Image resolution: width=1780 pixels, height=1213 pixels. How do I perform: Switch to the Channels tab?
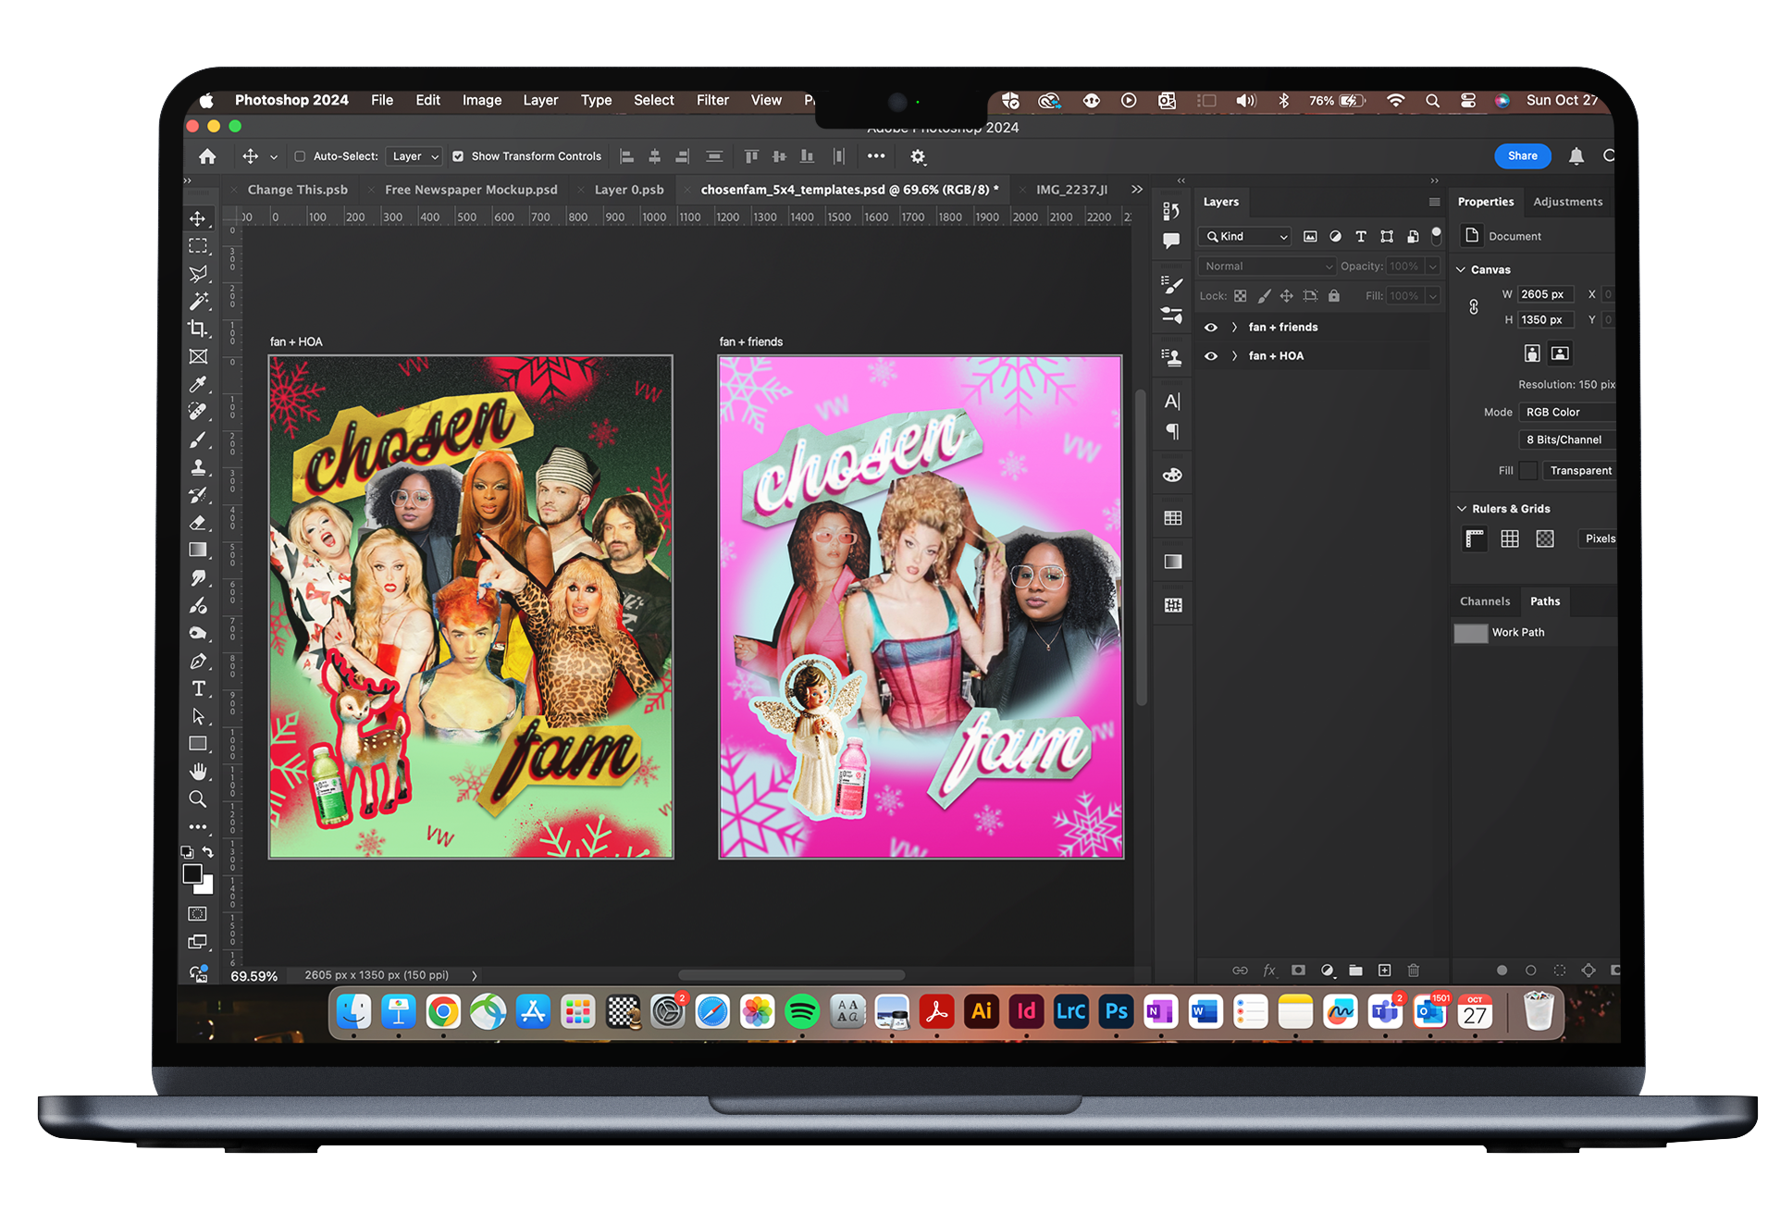[1484, 601]
